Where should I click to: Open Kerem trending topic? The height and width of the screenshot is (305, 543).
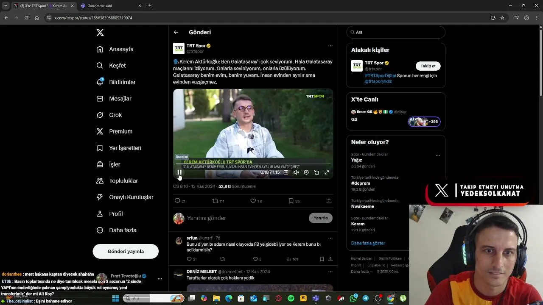[358, 224]
